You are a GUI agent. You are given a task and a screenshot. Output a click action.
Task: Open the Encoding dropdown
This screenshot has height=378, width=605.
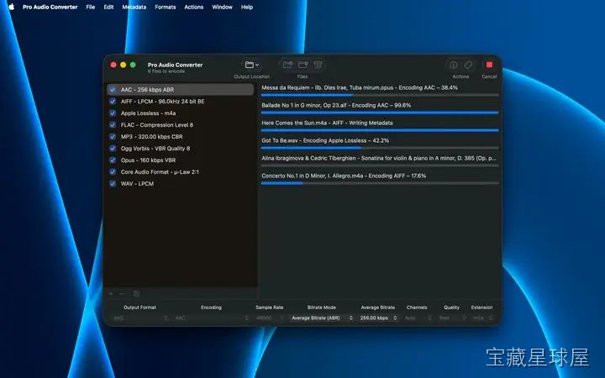(x=212, y=318)
